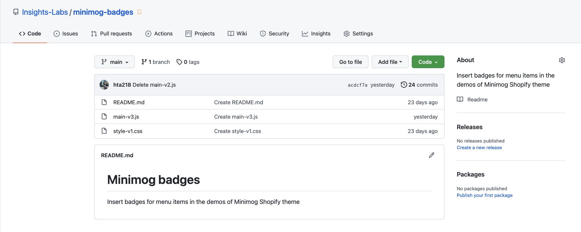Open the Delete main-v2.js commit message
The width and height of the screenshot is (581, 232).
[154, 85]
